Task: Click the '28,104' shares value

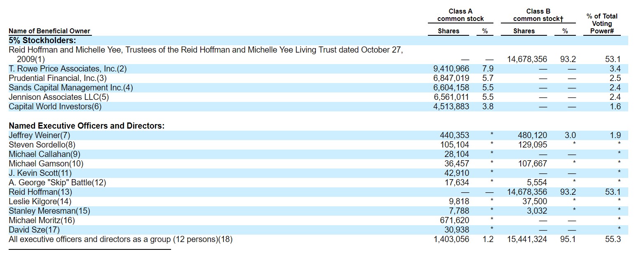Action: [457, 154]
